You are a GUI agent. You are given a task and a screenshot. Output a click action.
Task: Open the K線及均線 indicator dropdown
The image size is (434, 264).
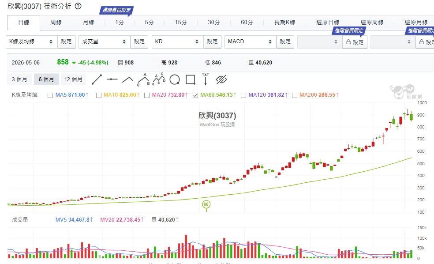tap(32, 42)
